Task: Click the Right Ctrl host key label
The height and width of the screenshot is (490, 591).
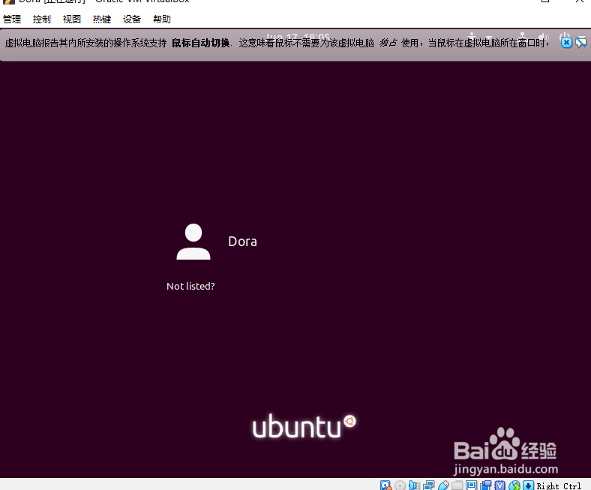Action: point(559,485)
